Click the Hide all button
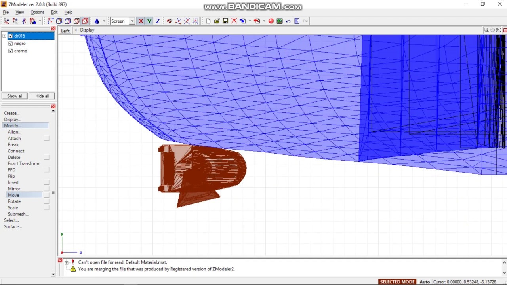Image resolution: width=507 pixels, height=285 pixels. pyautogui.click(x=42, y=96)
